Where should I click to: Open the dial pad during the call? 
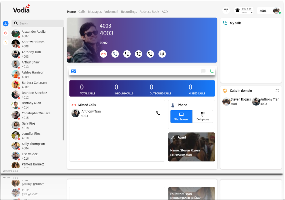(162, 54)
